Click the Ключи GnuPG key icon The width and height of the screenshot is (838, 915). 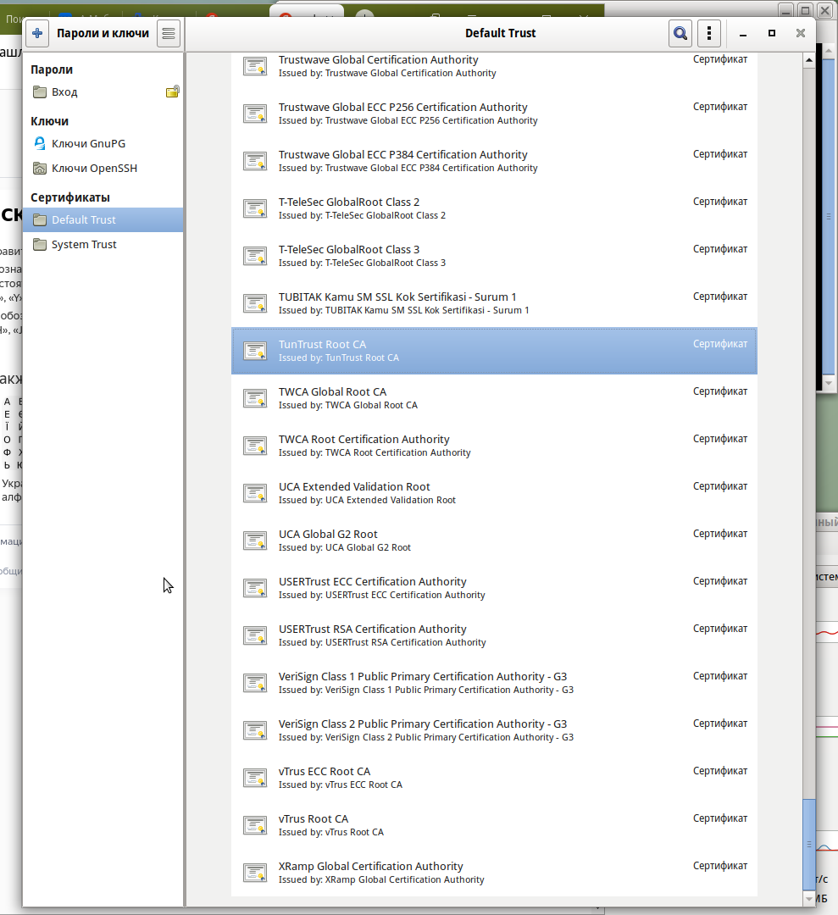(x=40, y=143)
